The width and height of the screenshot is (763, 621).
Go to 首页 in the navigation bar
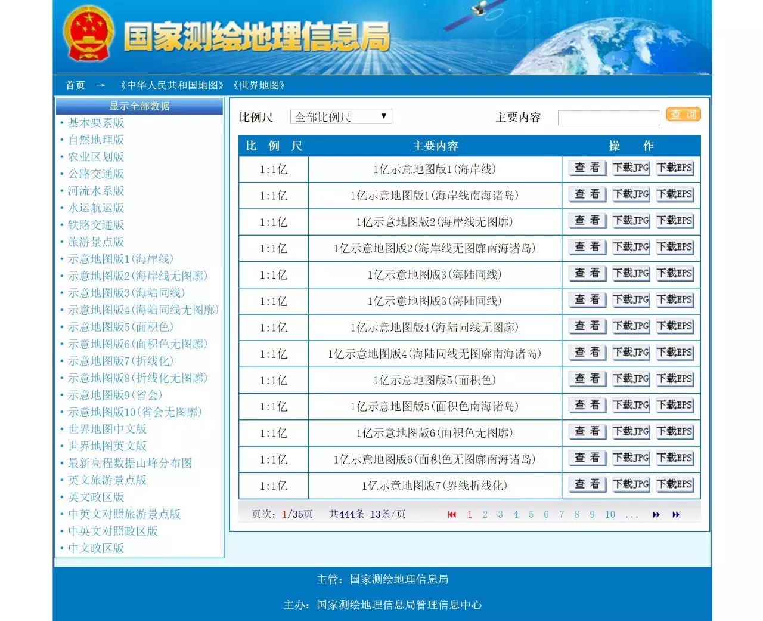tap(76, 85)
